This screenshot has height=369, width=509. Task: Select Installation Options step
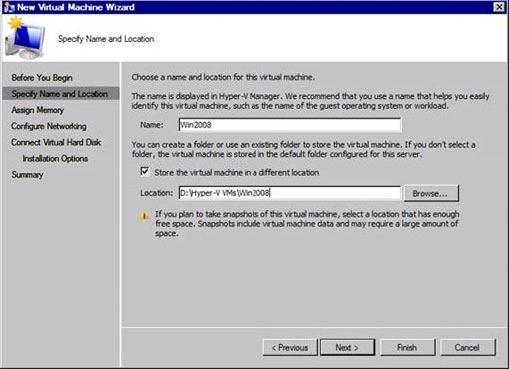tap(55, 158)
